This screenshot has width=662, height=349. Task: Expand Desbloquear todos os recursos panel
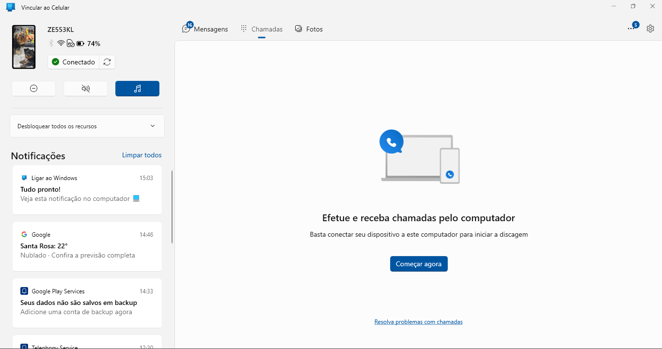(87, 126)
